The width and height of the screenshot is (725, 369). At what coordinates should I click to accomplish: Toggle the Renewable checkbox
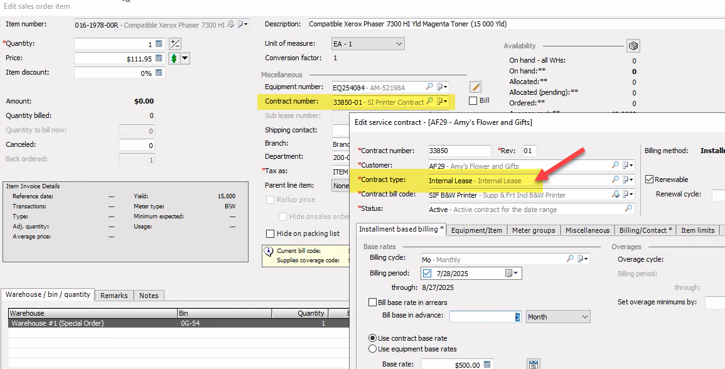click(x=649, y=179)
